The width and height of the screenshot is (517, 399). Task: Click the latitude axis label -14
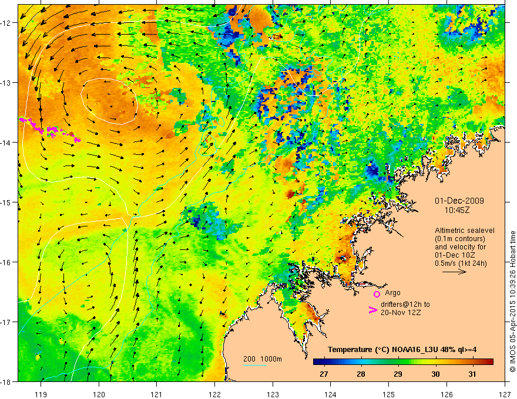point(6,143)
